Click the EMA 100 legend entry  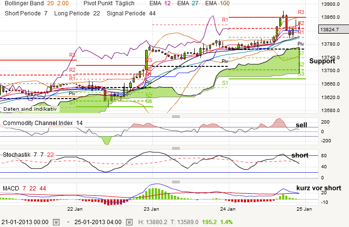(x=217, y=3)
